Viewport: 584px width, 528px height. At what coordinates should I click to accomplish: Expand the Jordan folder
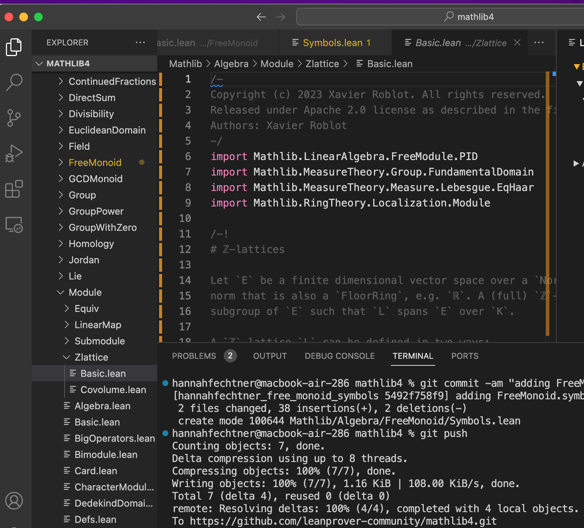[x=95, y=260]
